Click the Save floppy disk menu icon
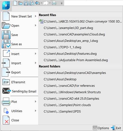Image resolution: width=123 pixels, height=131 pixels. coord(6,35)
